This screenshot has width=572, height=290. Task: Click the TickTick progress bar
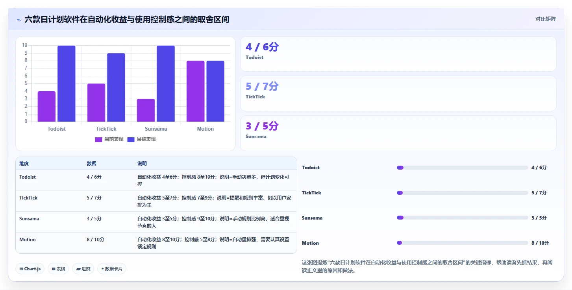(x=463, y=193)
